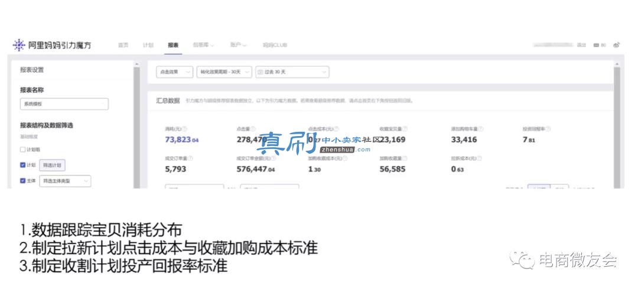Open the 点击效果 dropdown

click(x=174, y=72)
